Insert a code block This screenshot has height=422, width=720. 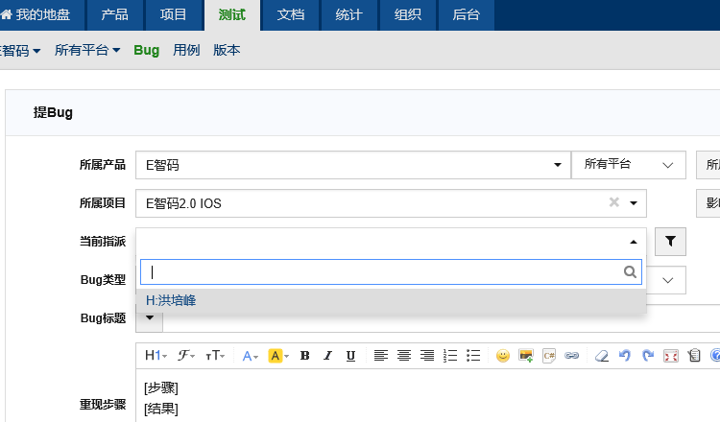549,356
